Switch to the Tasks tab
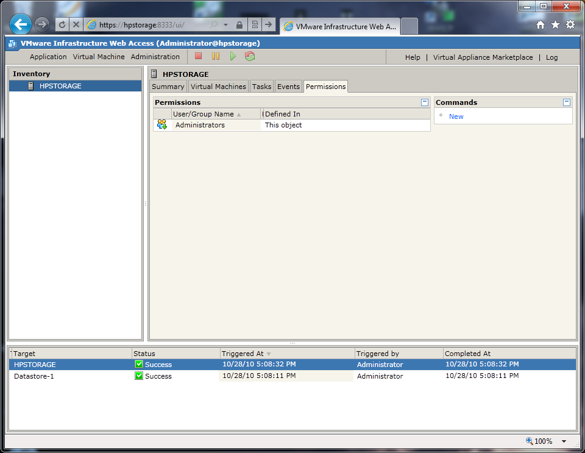Viewport: 585px width, 453px height. (261, 87)
